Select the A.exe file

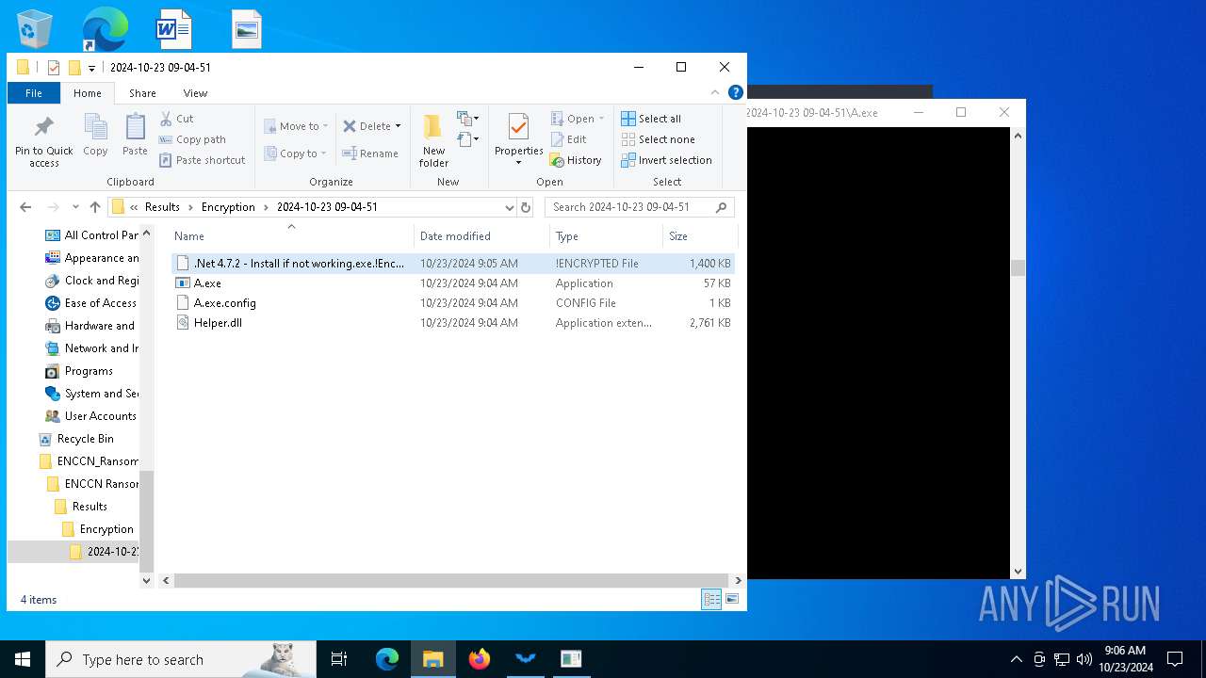point(453,282)
